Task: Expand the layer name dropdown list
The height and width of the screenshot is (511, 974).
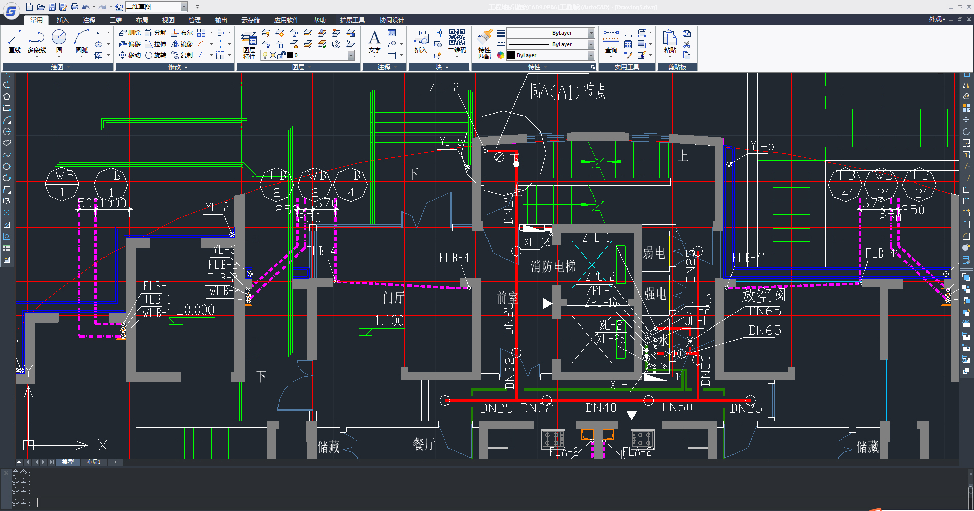Action: click(x=351, y=55)
